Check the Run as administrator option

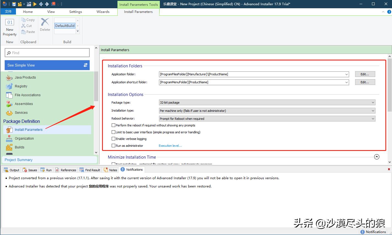(113, 146)
